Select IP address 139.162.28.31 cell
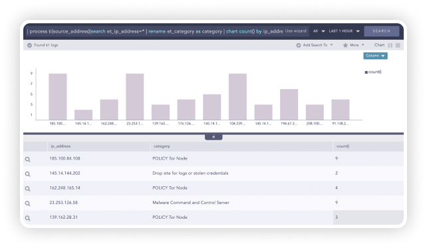427x248 pixels. (63, 217)
